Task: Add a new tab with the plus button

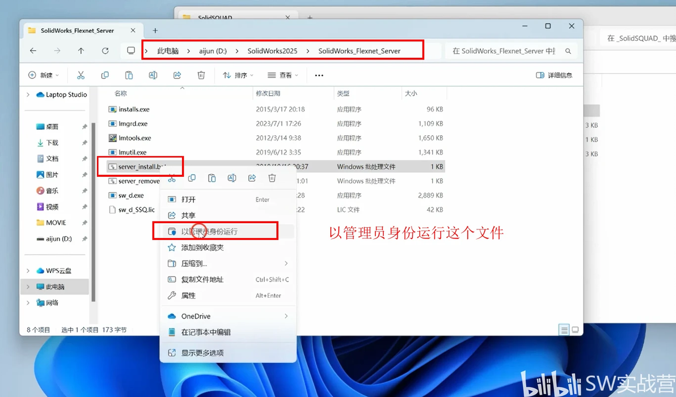Action: click(155, 31)
